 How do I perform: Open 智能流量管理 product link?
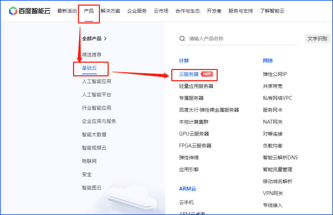(277, 170)
